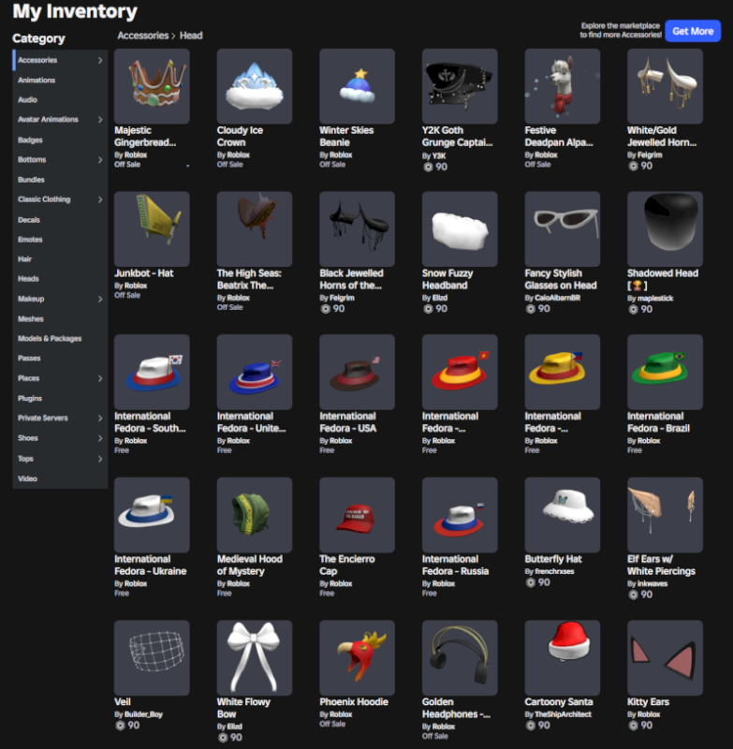Expand the Makeup category chevron
Image resolution: width=733 pixels, height=749 pixels.
click(100, 299)
